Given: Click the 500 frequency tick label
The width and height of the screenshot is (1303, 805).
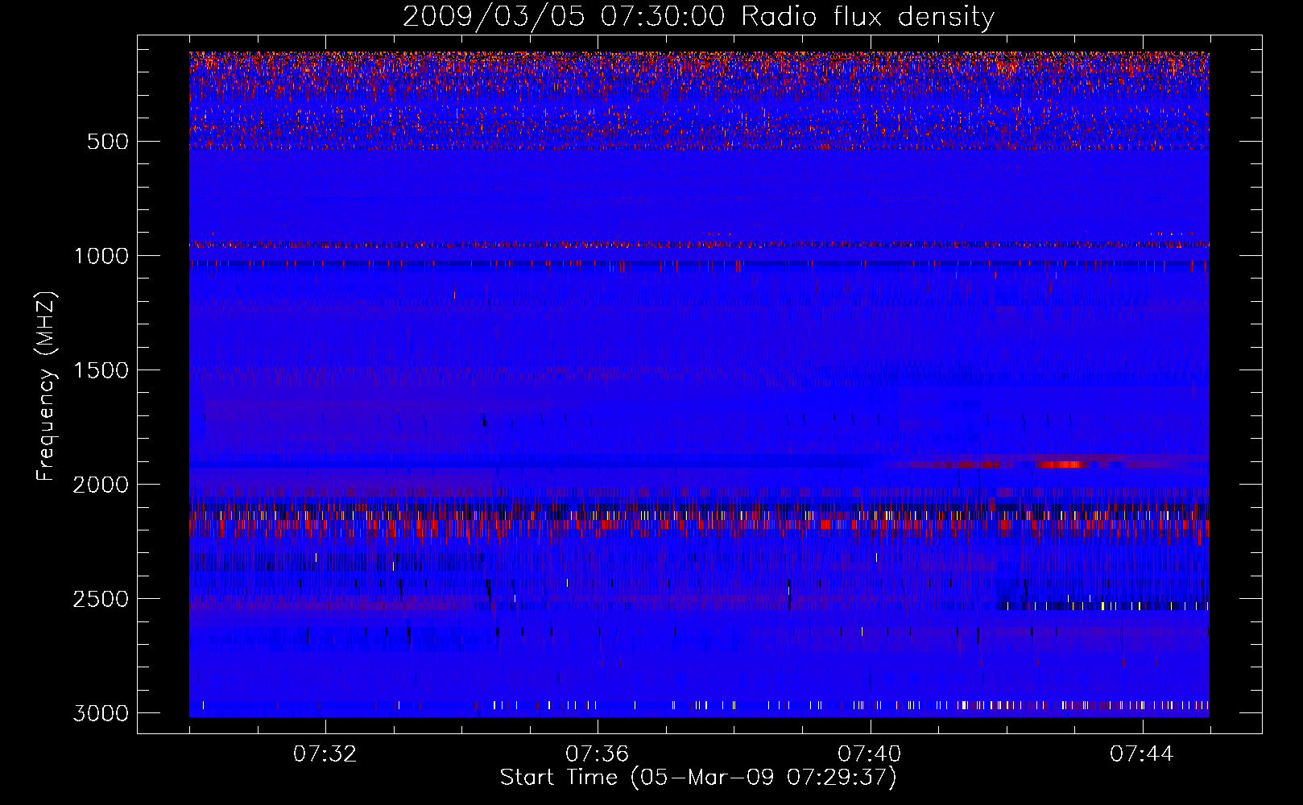Looking at the screenshot, I should [109, 142].
